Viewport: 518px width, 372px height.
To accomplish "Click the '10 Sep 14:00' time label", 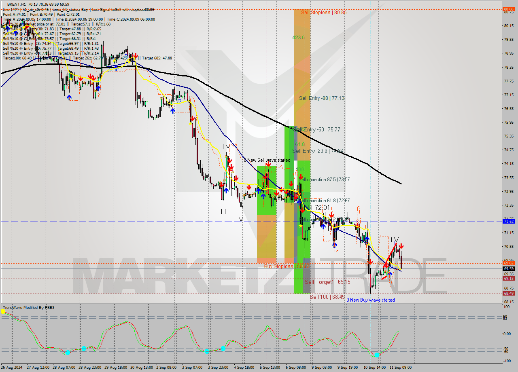I will [x=374, y=367].
